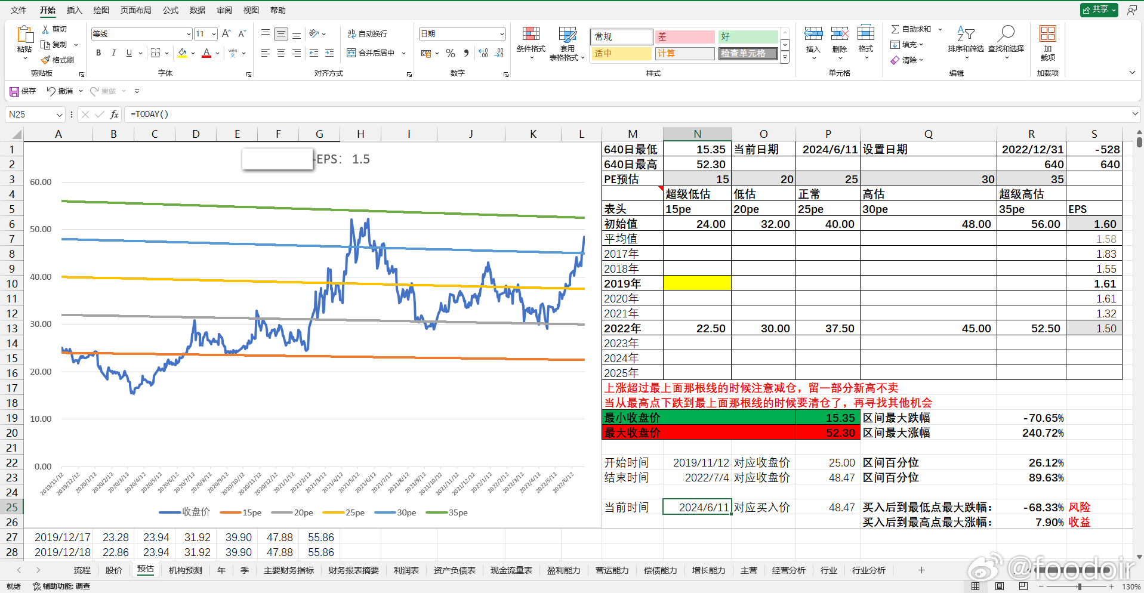The width and height of the screenshot is (1144, 593).
Task: Toggle middle vertical alignment
Action: pyautogui.click(x=281, y=34)
